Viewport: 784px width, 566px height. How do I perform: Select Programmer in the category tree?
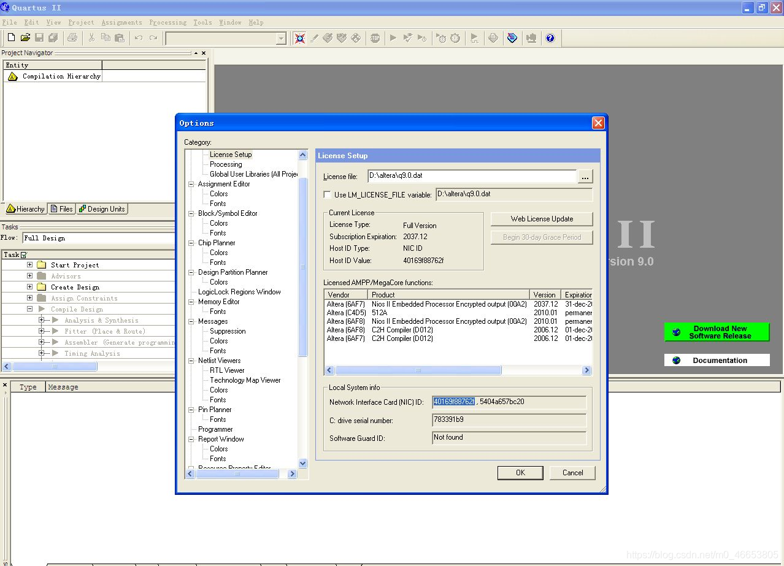(215, 429)
